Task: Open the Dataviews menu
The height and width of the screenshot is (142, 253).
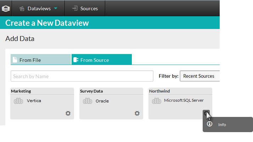Action: click(38, 8)
